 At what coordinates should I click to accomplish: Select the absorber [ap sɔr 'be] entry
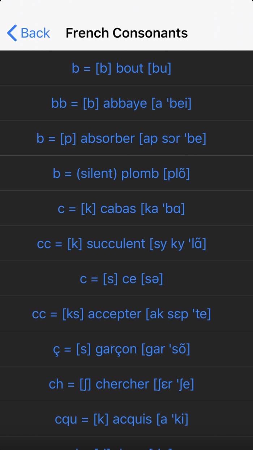point(126,138)
